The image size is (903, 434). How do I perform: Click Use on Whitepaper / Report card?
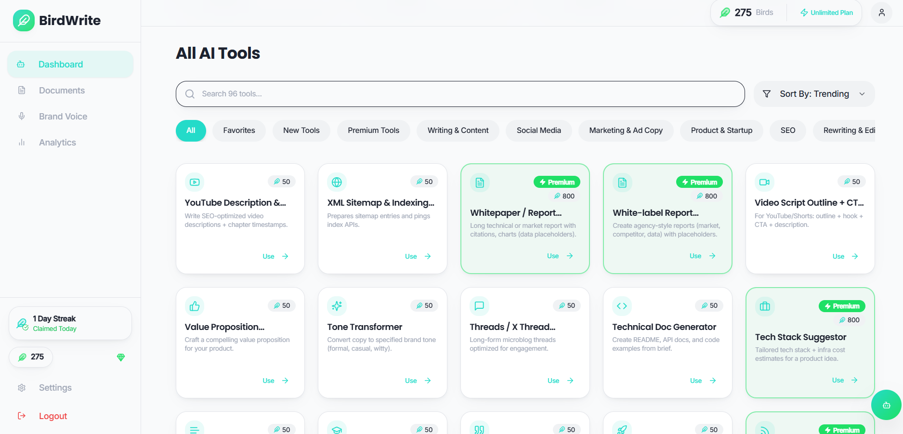[x=560, y=256]
